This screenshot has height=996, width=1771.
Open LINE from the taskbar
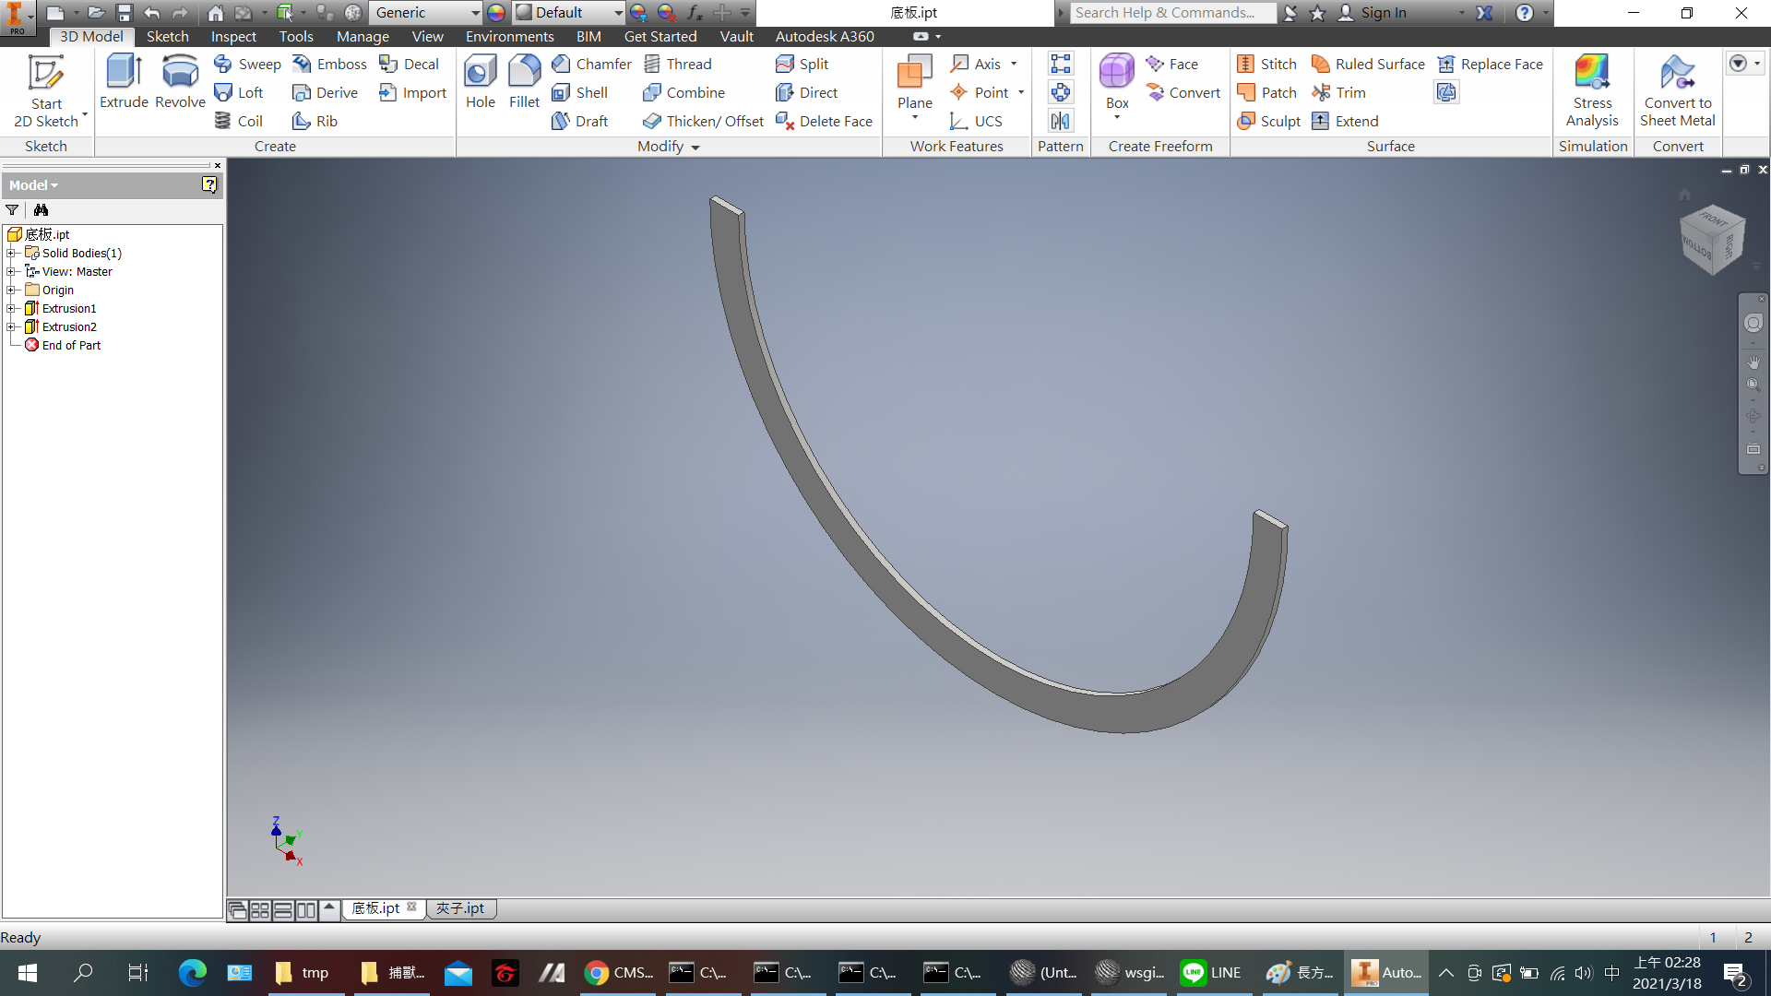coord(1211,972)
